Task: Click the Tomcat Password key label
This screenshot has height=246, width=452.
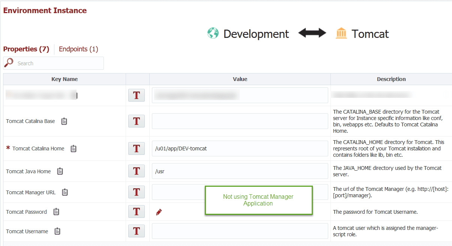Action: [x=26, y=212]
